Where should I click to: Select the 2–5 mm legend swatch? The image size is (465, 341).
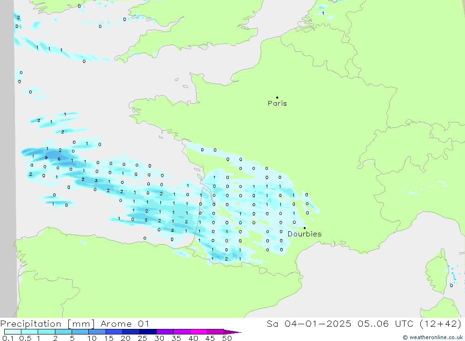(63, 332)
